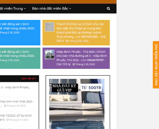Follow the 'Xem tất cả' link
Screen dimensions: 159x129
click(x=29, y=78)
